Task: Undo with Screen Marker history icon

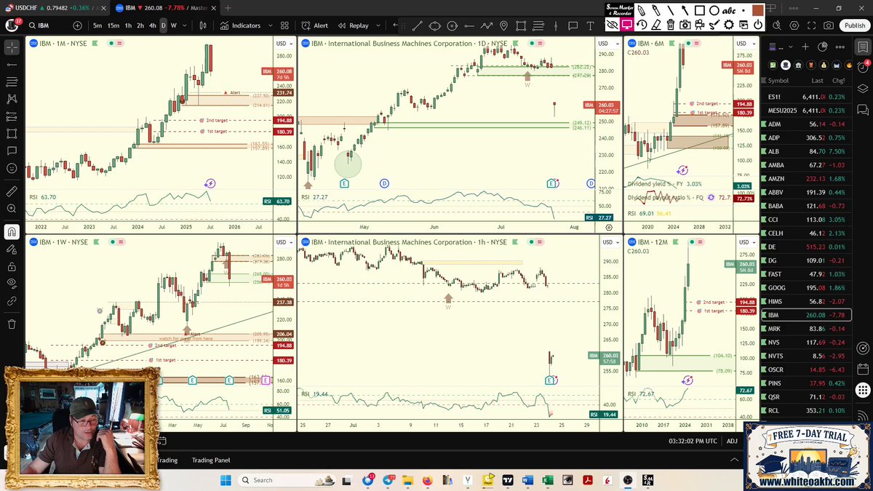Action: pos(641,25)
